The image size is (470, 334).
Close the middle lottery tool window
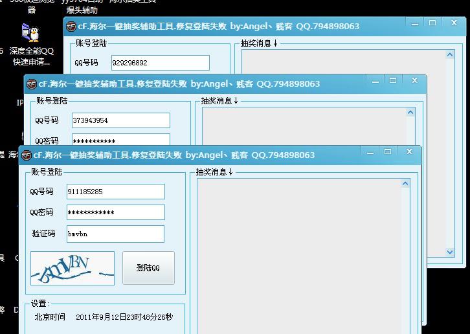[414, 80]
